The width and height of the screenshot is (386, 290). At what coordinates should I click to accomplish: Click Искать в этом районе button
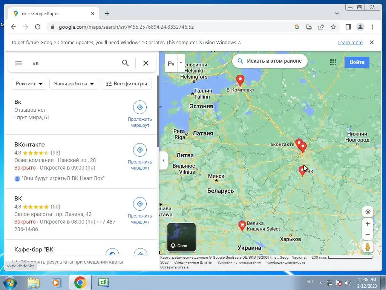(x=270, y=61)
